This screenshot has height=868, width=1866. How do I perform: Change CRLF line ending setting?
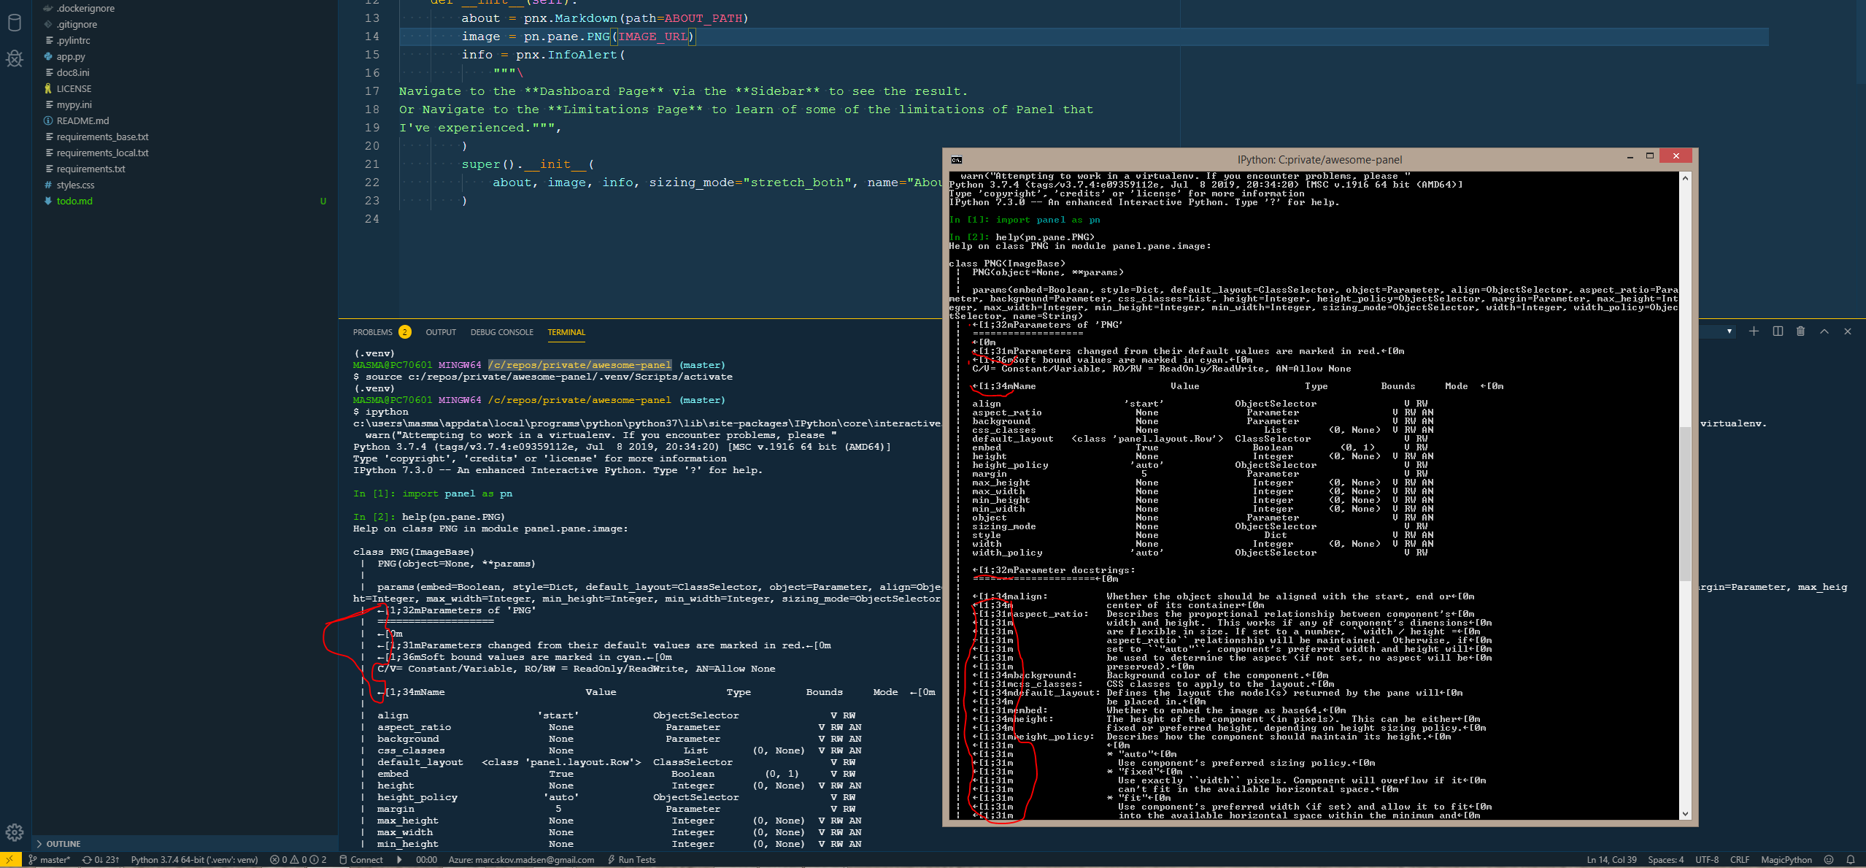pyautogui.click(x=1739, y=859)
